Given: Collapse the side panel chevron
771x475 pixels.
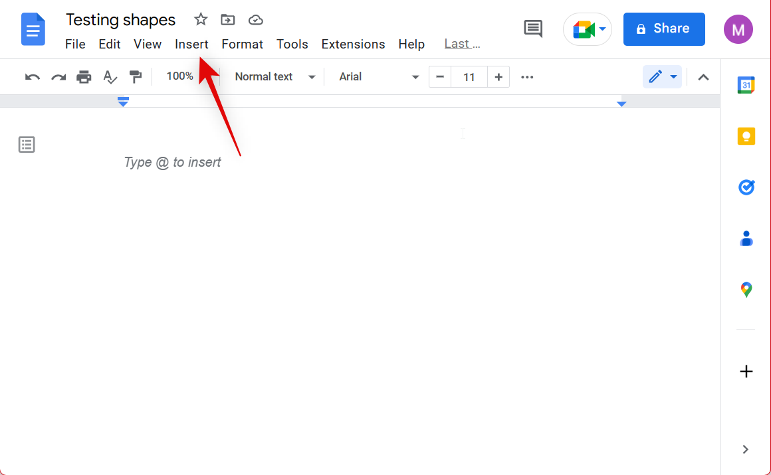Looking at the screenshot, I should click(x=746, y=450).
